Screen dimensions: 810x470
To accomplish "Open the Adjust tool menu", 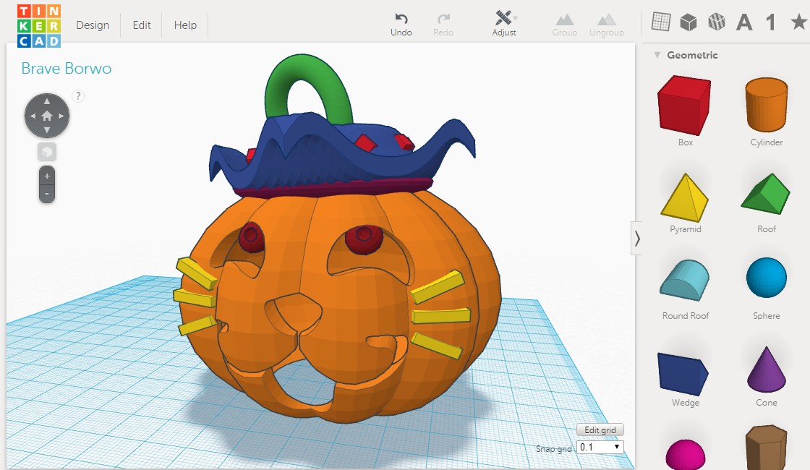I will tap(504, 24).
